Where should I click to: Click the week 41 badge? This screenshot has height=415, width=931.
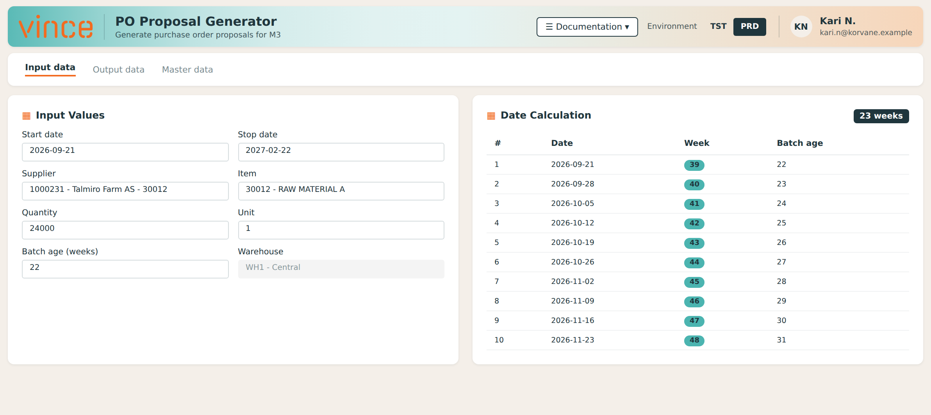pyautogui.click(x=694, y=204)
